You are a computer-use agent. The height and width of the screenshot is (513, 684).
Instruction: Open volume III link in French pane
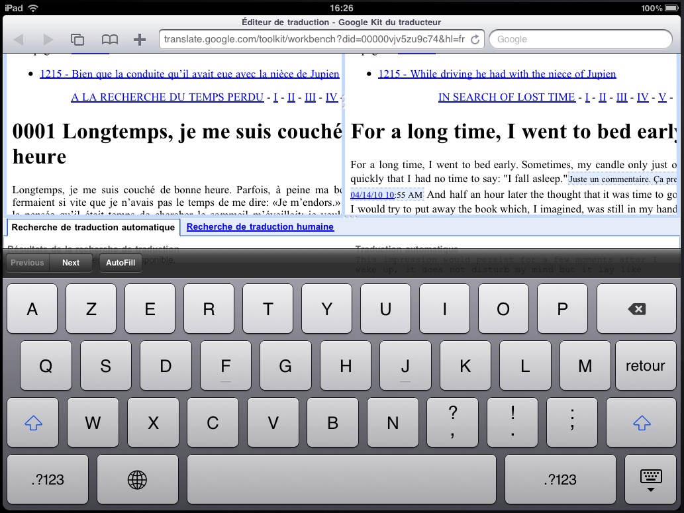310,97
